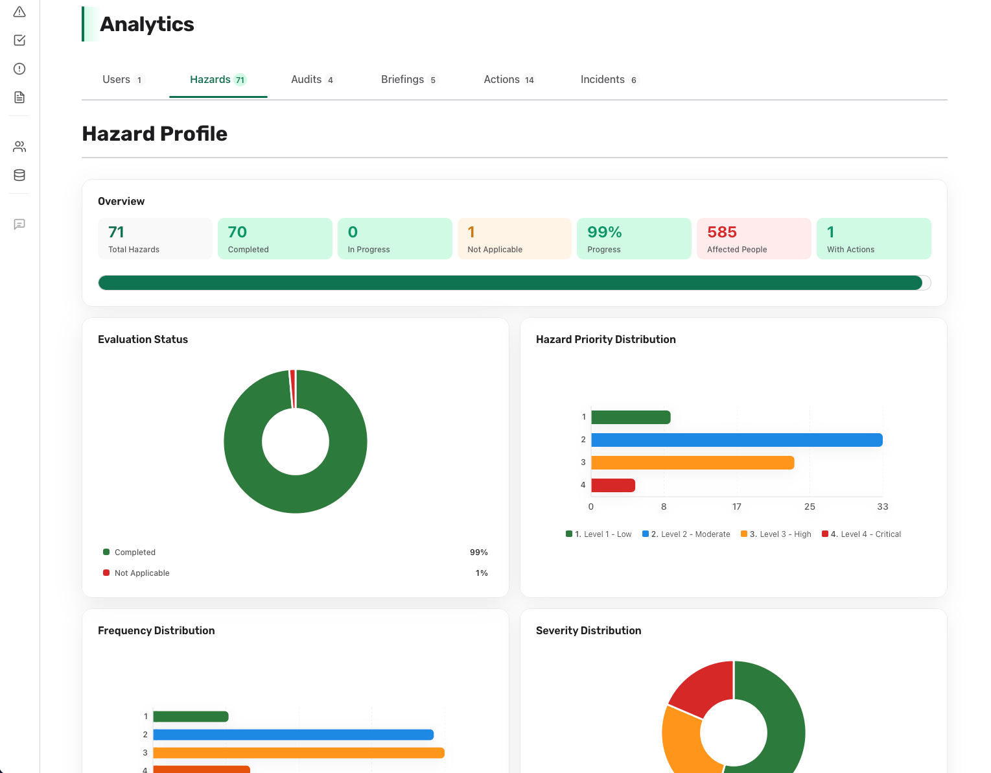Open the incidents alert circle sidebar icon
The image size is (991, 773).
pyautogui.click(x=19, y=69)
